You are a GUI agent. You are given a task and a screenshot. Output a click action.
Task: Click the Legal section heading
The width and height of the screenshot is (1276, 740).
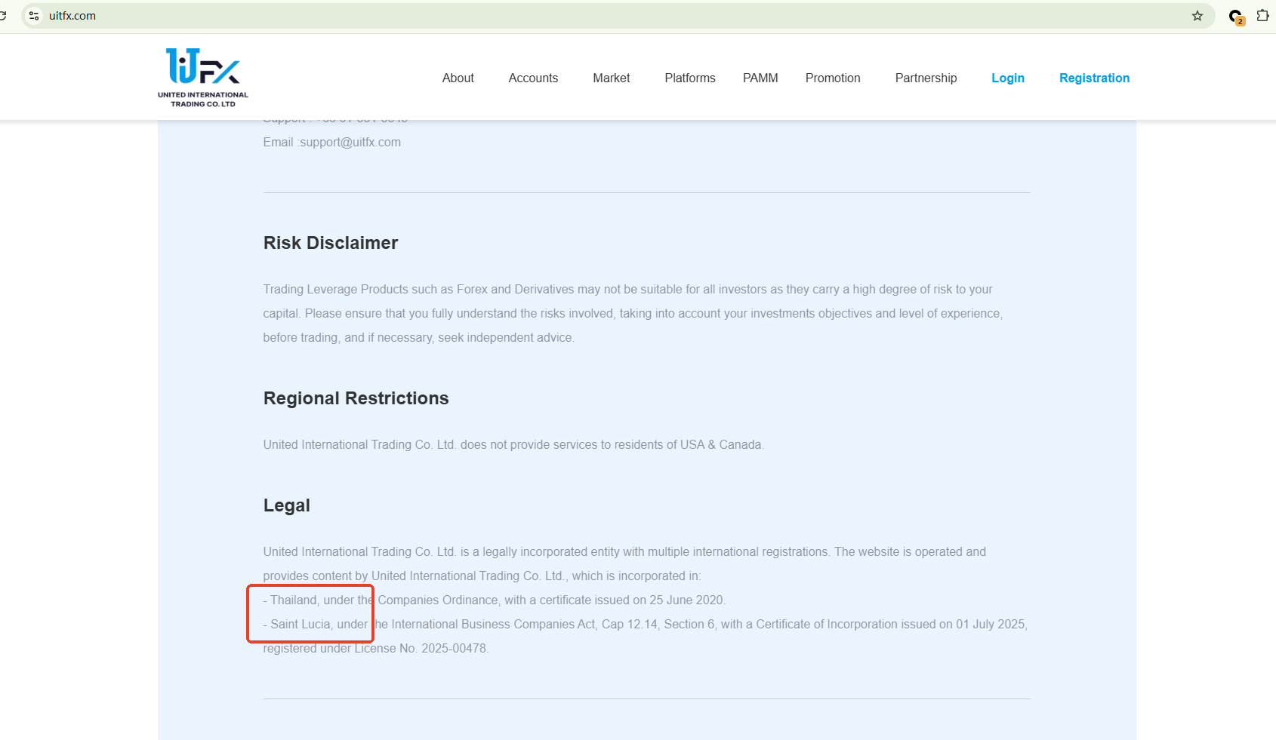coord(286,505)
